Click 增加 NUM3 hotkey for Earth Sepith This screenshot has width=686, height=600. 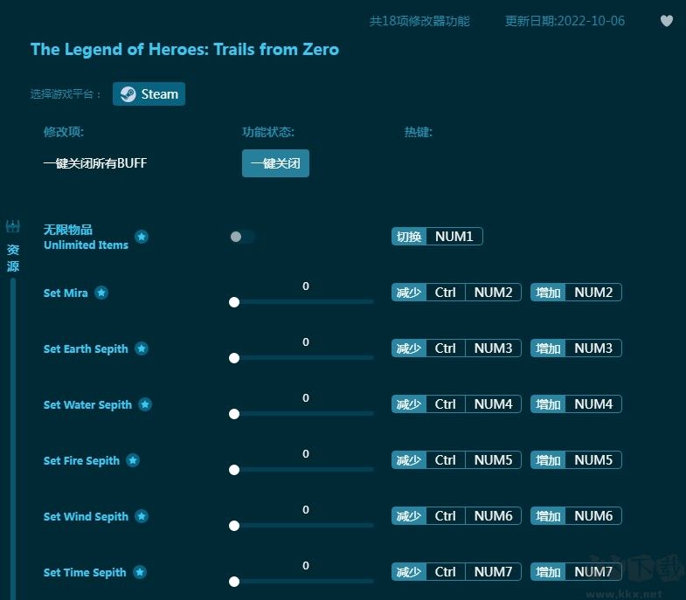pyautogui.click(x=576, y=348)
